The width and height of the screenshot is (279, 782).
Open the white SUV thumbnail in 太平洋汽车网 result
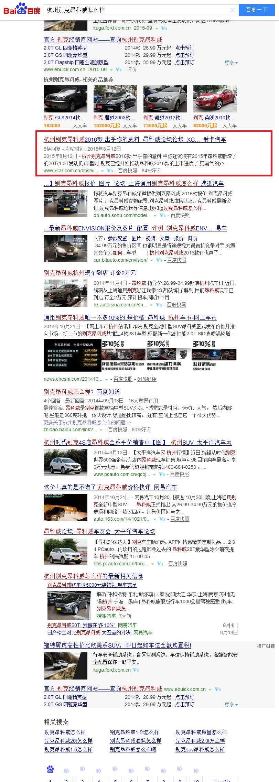click(65, 463)
